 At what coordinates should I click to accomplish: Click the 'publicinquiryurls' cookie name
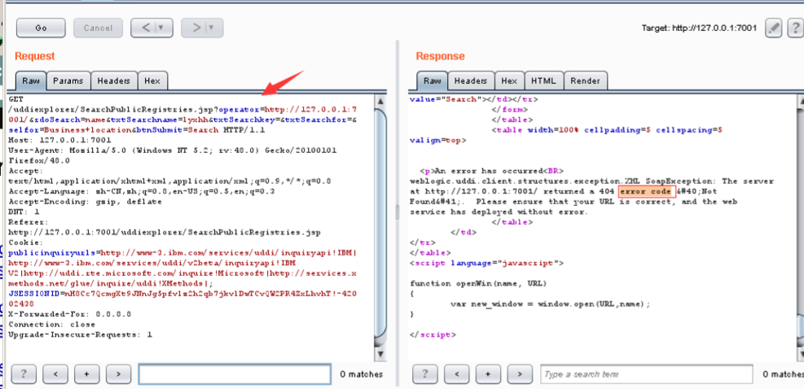pyautogui.click(x=52, y=252)
